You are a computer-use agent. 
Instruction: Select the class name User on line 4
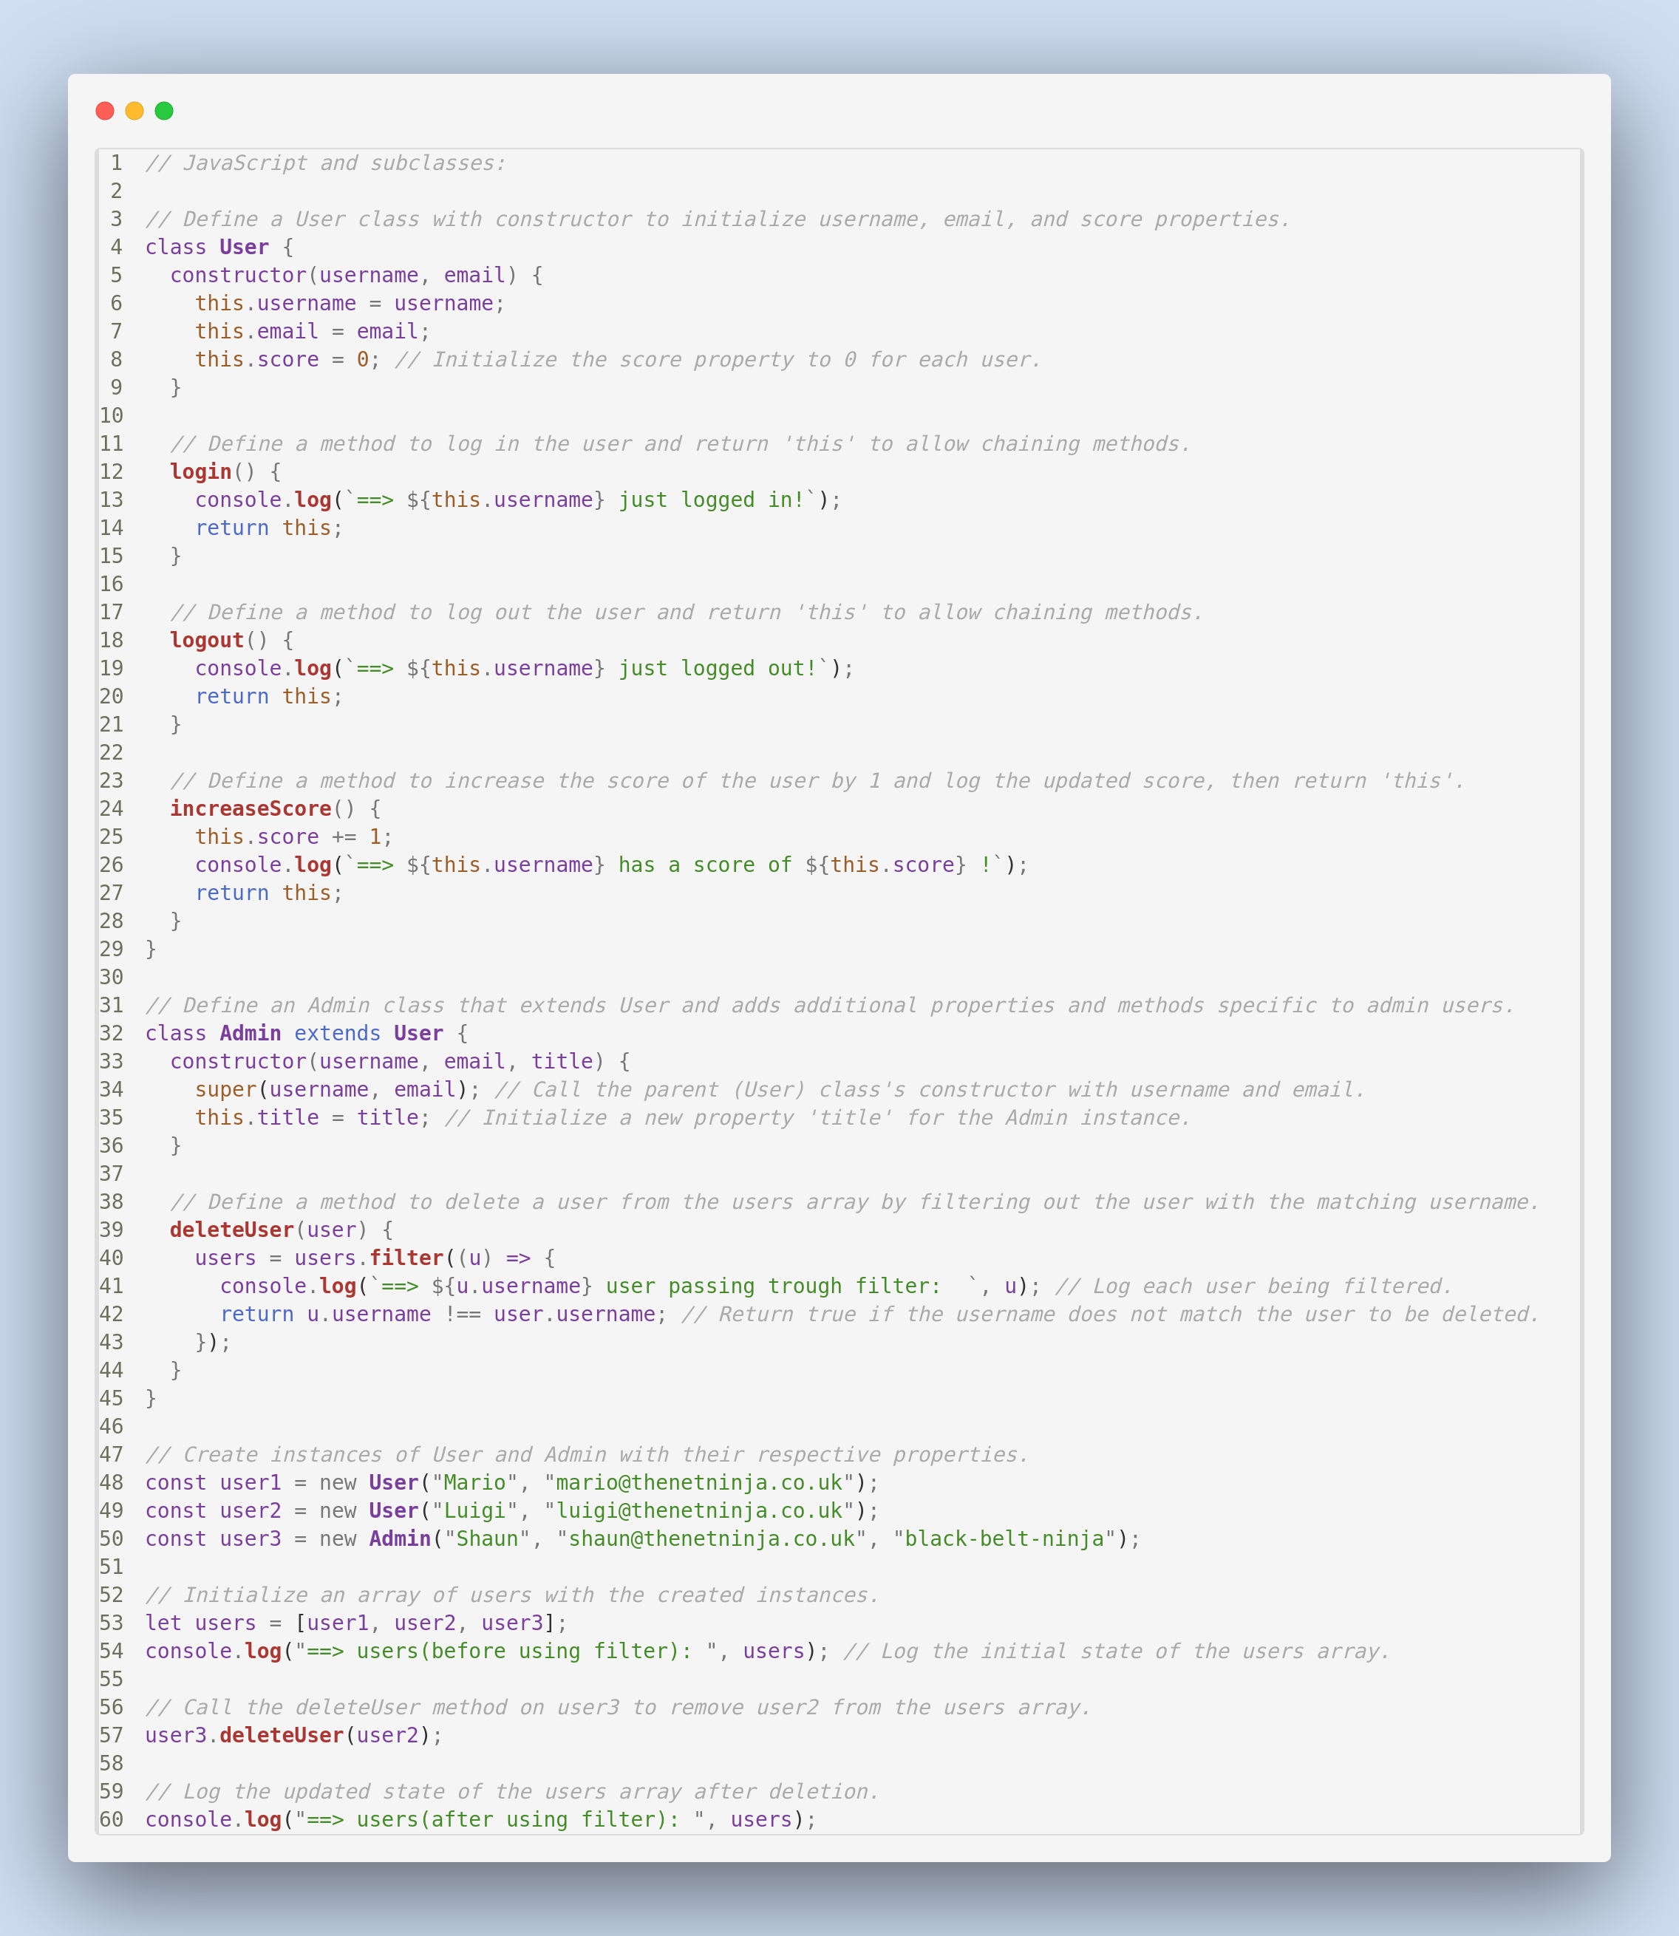coord(242,246)
